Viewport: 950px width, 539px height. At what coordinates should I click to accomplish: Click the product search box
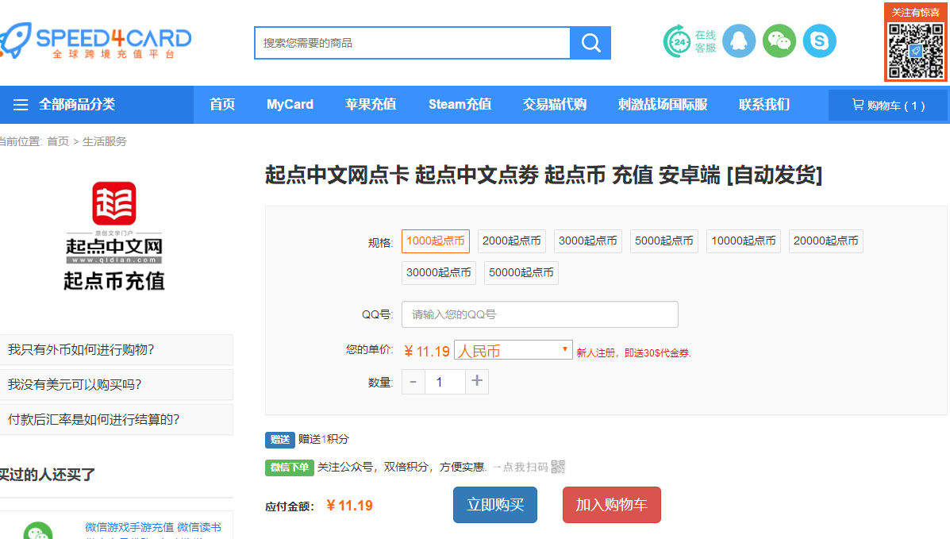click(413, 43)
